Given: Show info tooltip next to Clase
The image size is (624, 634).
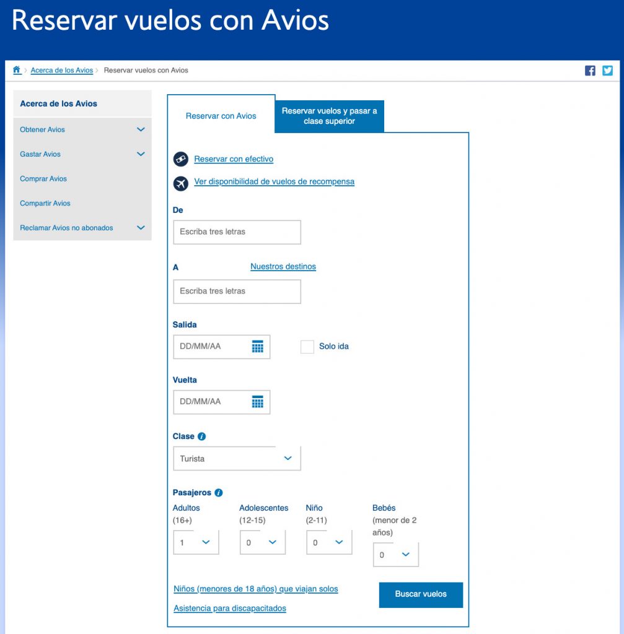Looking at the screenshot, I should 201,436.
